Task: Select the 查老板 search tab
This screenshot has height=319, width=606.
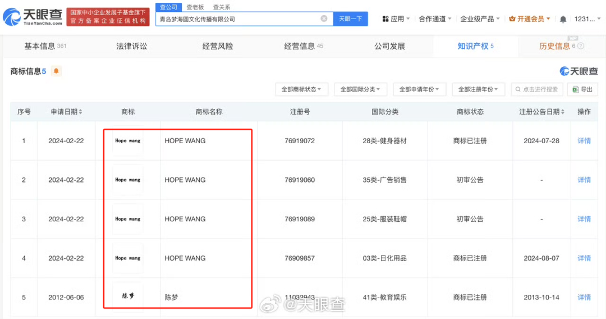Action: pyautogui.click(x=195, y=7)
